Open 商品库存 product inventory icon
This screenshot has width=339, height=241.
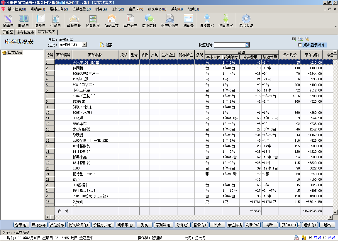[x=111, y=21]
